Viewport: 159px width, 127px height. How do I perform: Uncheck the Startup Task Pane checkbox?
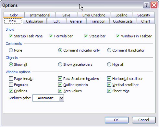(x=11, y=36)
